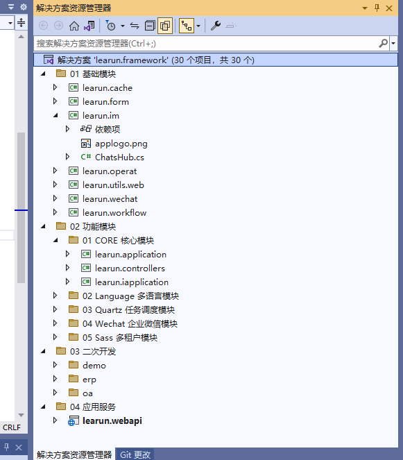Viewport: 403px width, 460px height.
Task: Expand the learun.utils.web project
Action: pyautogui.click(x=55, y=185)
